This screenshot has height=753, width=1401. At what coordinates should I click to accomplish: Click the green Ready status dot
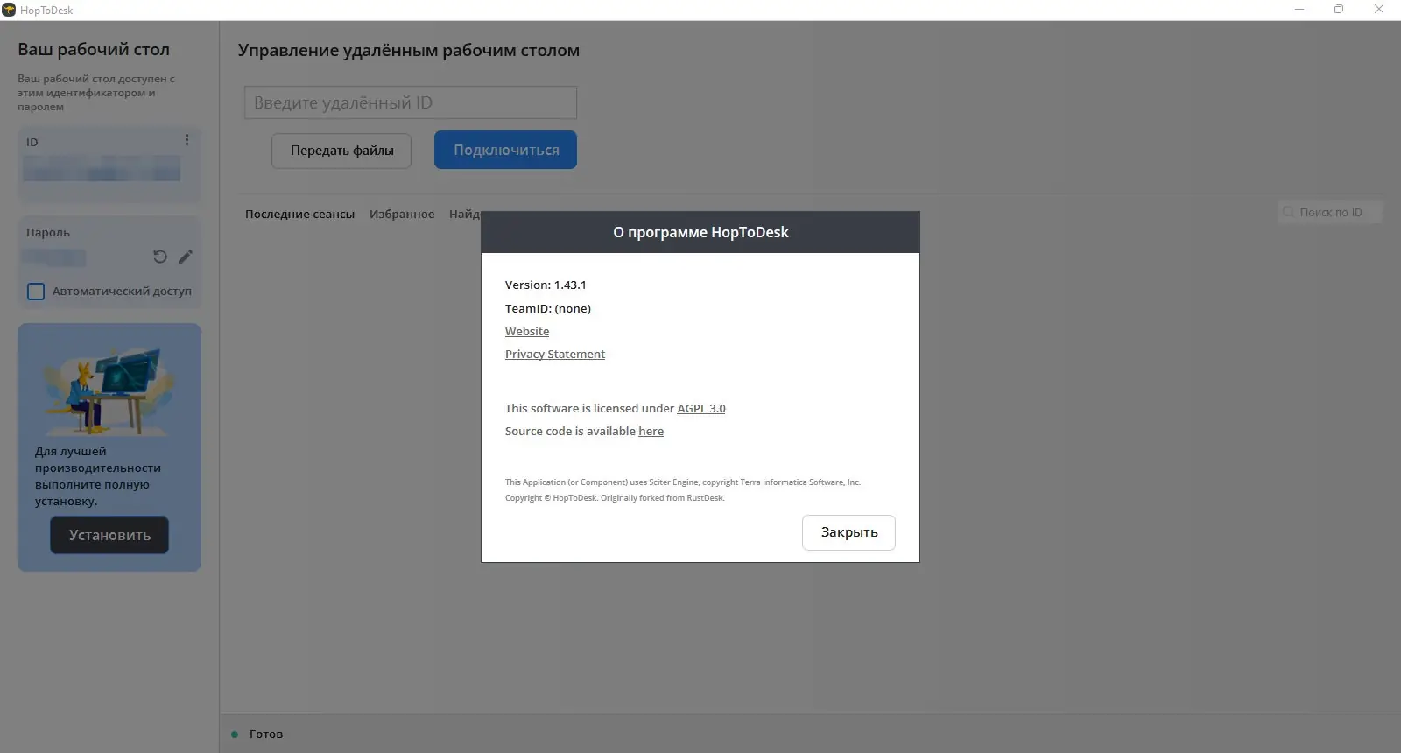point(235,735)
